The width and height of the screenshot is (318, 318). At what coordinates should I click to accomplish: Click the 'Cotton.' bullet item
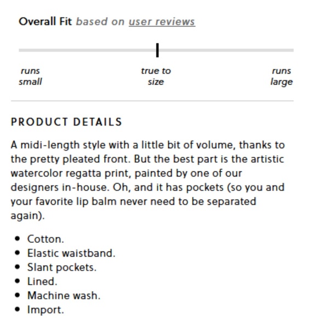click(x=46, y=239)
